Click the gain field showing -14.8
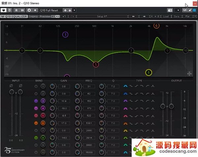Screen dimensions: 198x157 (64, 138)
